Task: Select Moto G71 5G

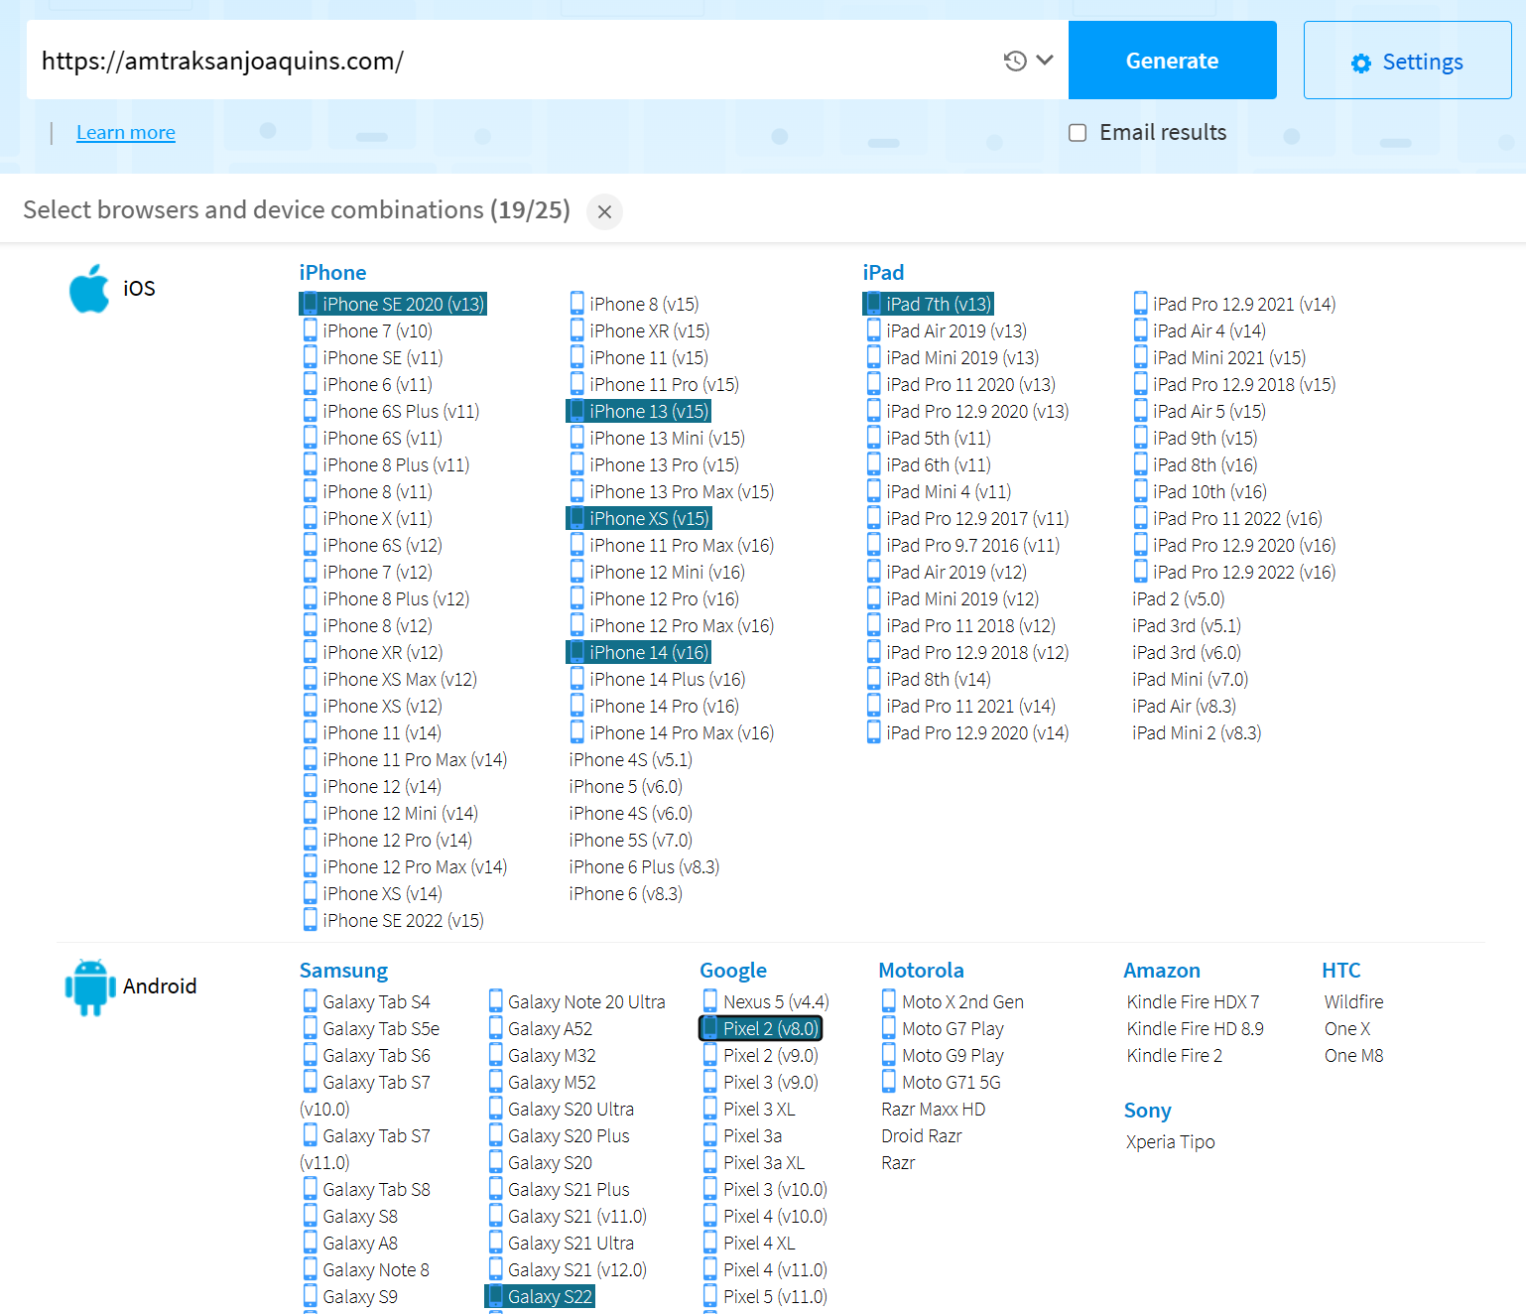Action: point(941,1082)
